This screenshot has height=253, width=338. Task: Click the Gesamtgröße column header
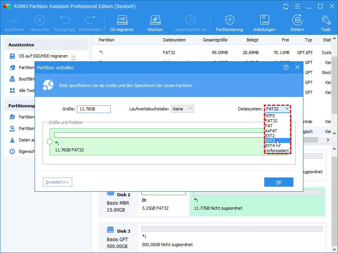(215, 40)
